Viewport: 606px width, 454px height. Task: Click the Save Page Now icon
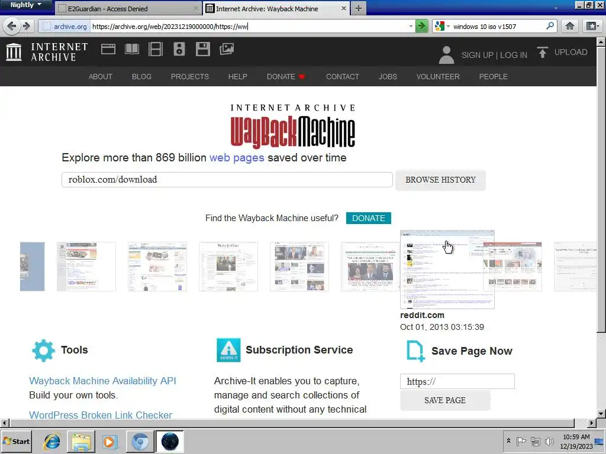click(x=416, y=351)
